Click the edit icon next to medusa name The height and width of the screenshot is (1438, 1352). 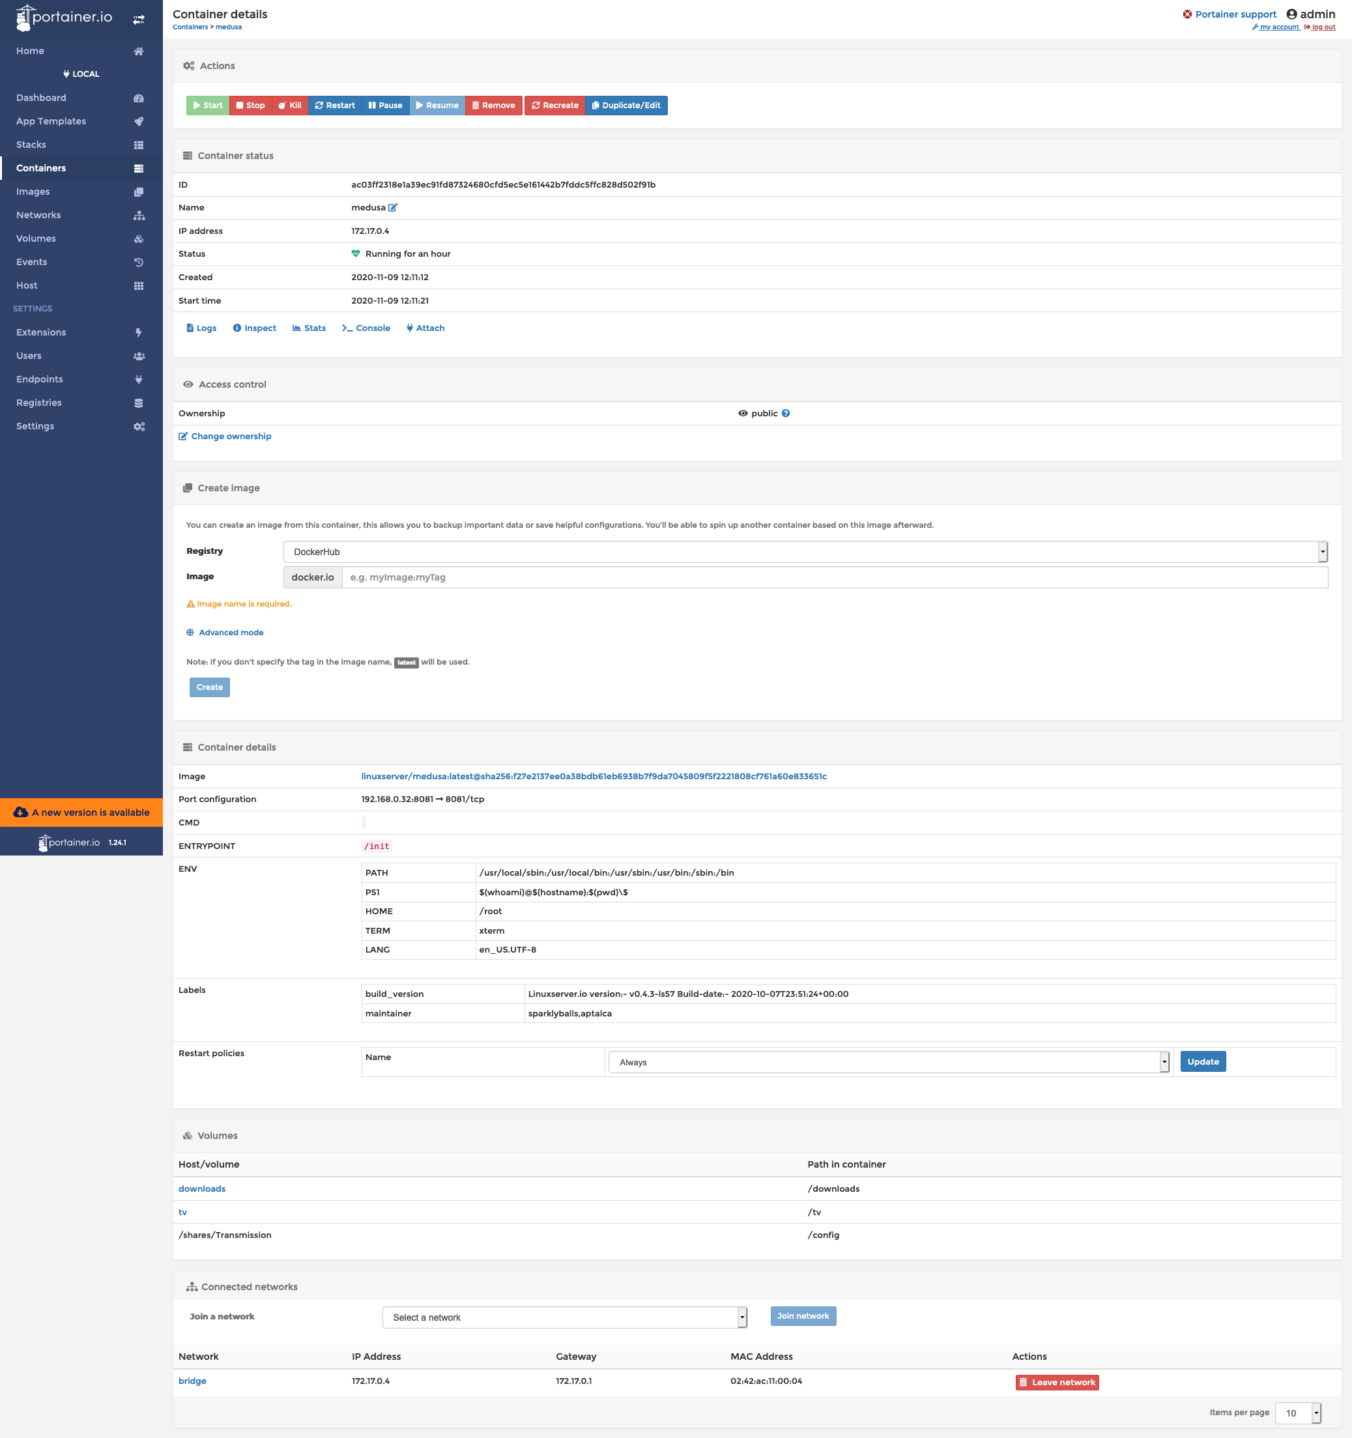pos(393,208)
